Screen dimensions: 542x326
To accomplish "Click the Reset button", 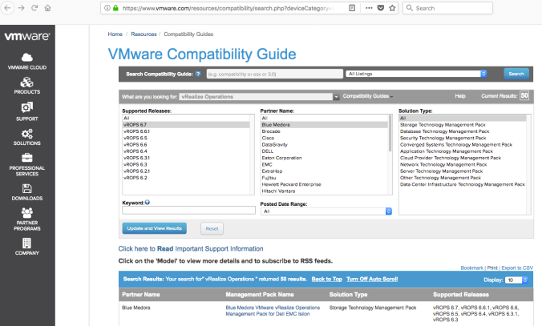I will click(212, 228).
